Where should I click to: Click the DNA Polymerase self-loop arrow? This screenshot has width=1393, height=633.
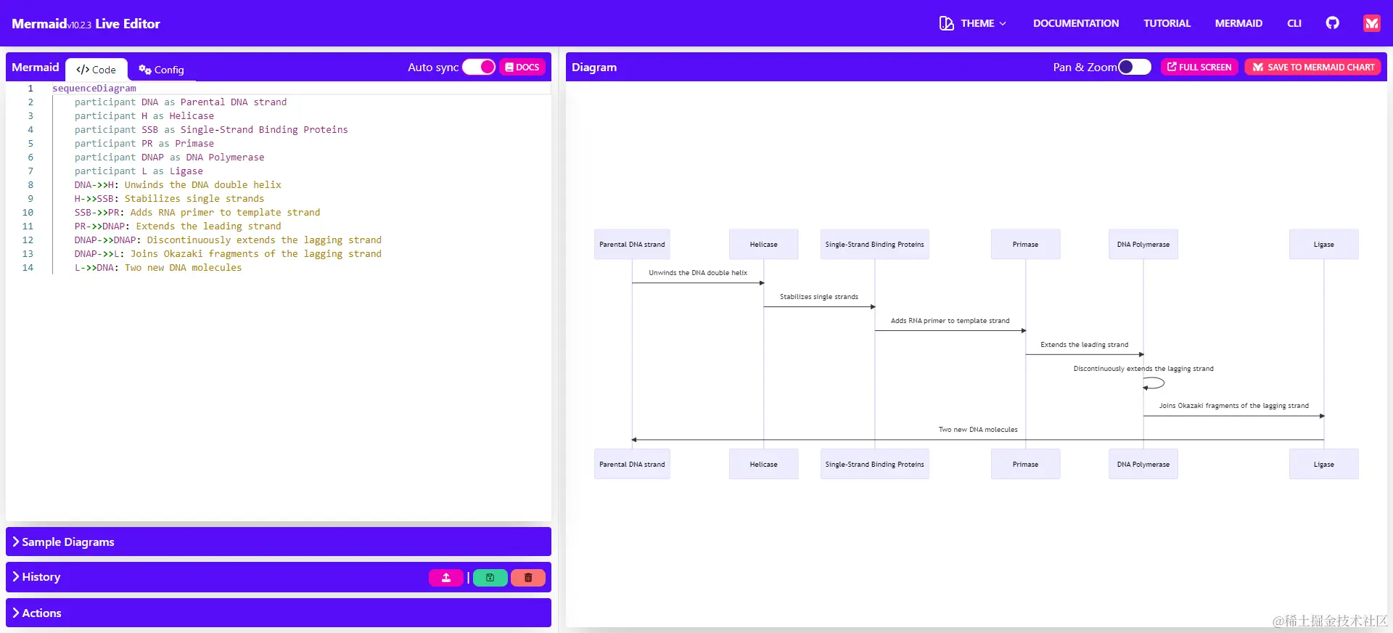[1154, 383]
